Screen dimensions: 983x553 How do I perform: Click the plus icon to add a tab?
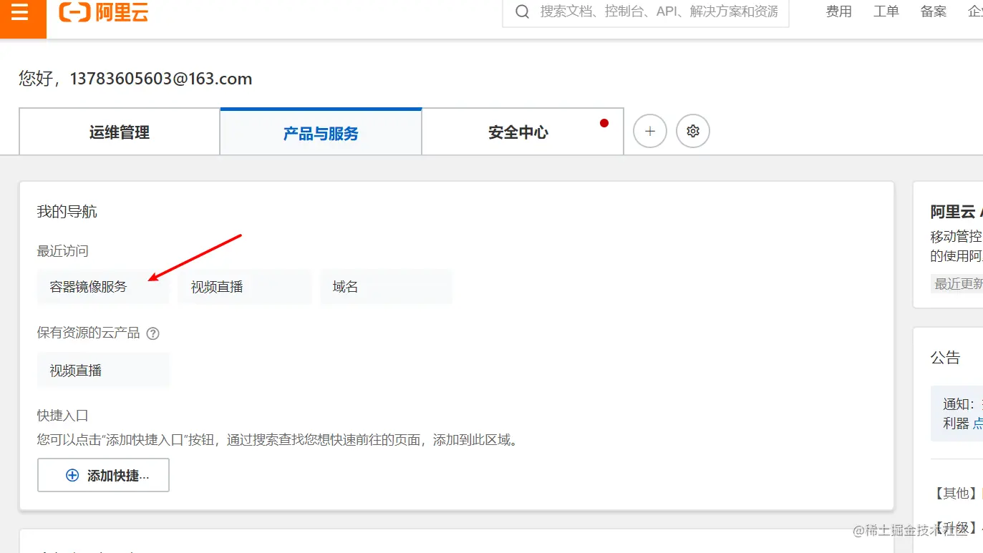click(x=650, y=132)
